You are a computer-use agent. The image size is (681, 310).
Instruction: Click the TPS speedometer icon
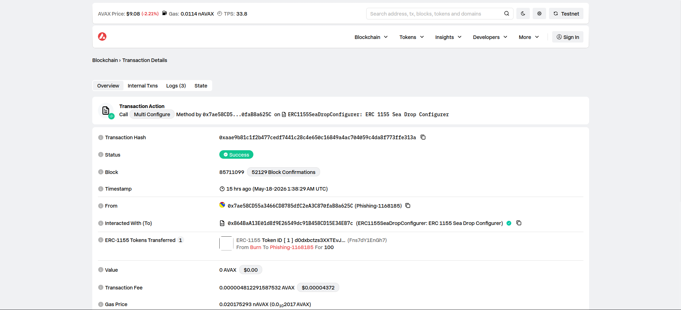(x=220, y=13)
